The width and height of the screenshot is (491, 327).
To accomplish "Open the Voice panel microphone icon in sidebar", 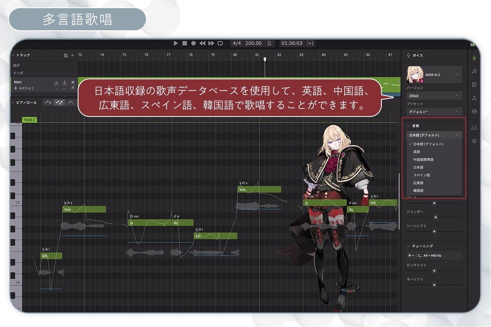I will click(474, 58).
